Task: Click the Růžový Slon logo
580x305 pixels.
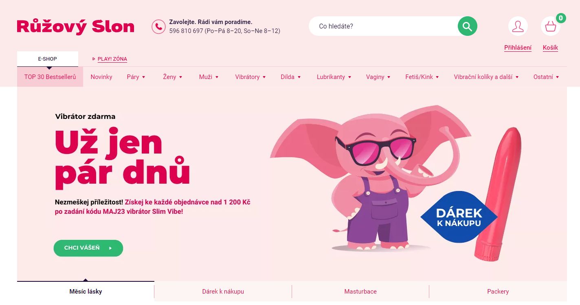Action: pyautogui.click(x=75, y=26)
